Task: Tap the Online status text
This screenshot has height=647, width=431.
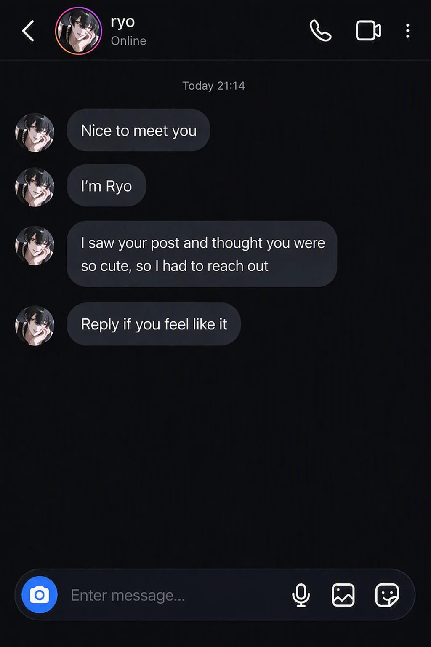Action: coord(128,41)
